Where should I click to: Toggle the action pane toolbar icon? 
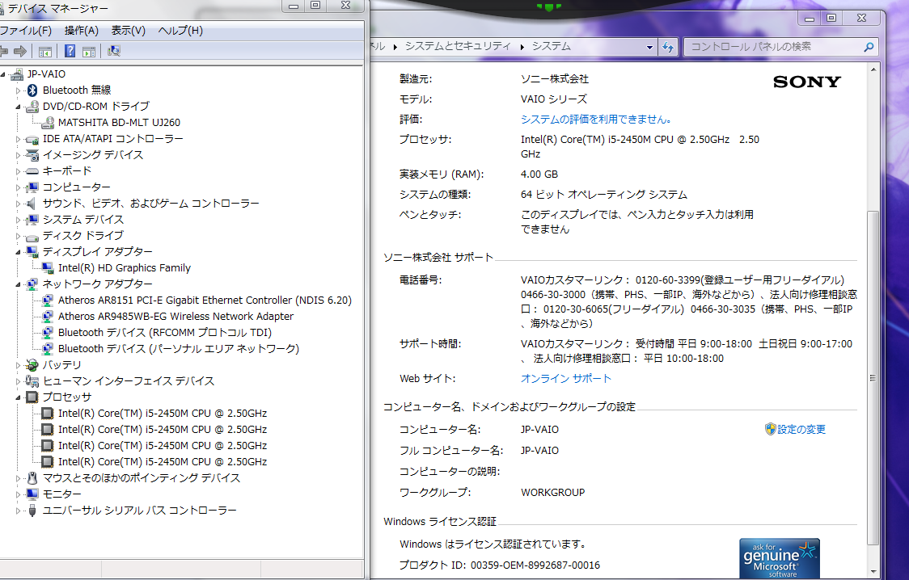pyautogui.click(x=89, y=52)
